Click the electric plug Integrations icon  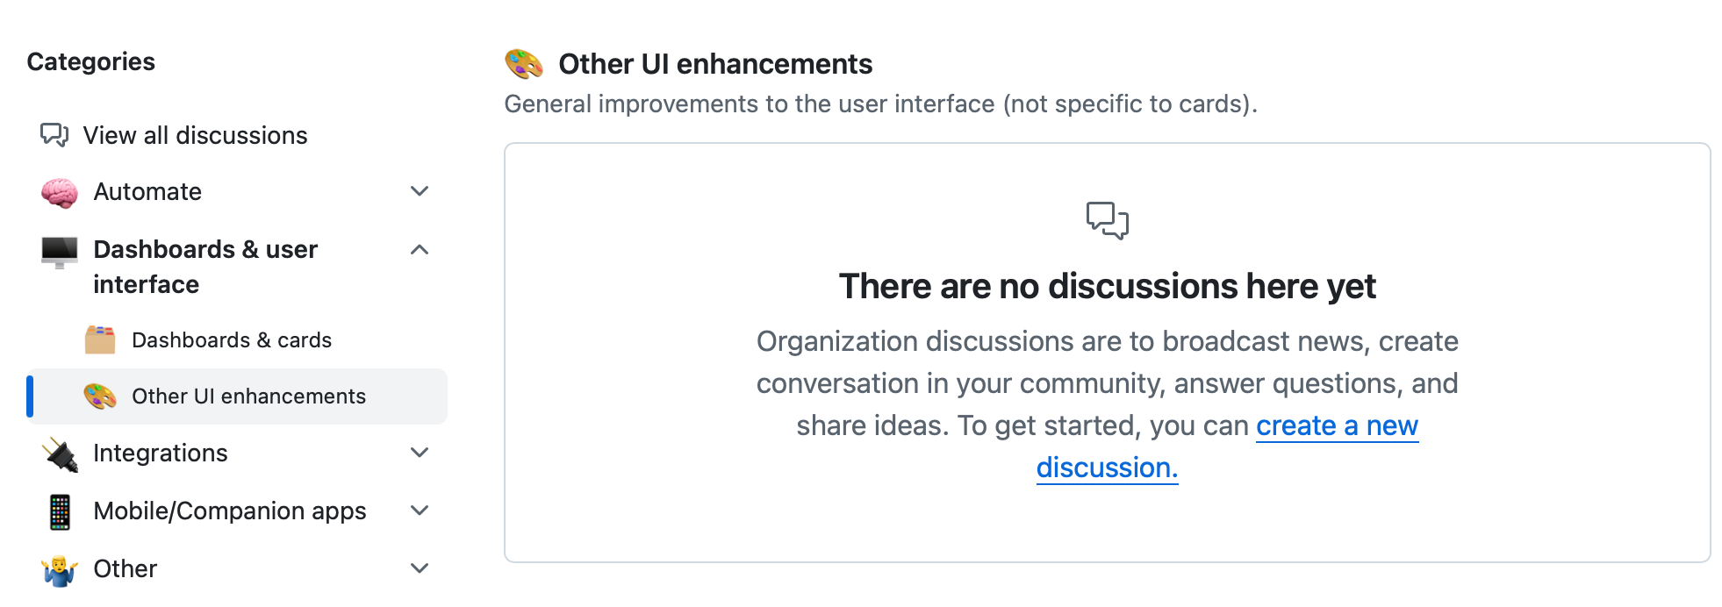(60, 453)
